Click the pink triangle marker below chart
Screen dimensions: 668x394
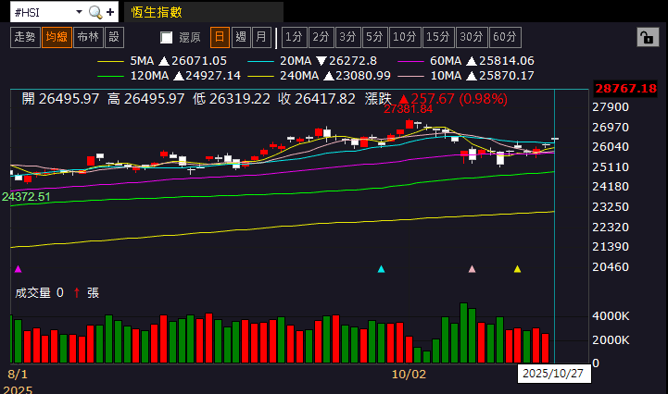click(472, 269)
